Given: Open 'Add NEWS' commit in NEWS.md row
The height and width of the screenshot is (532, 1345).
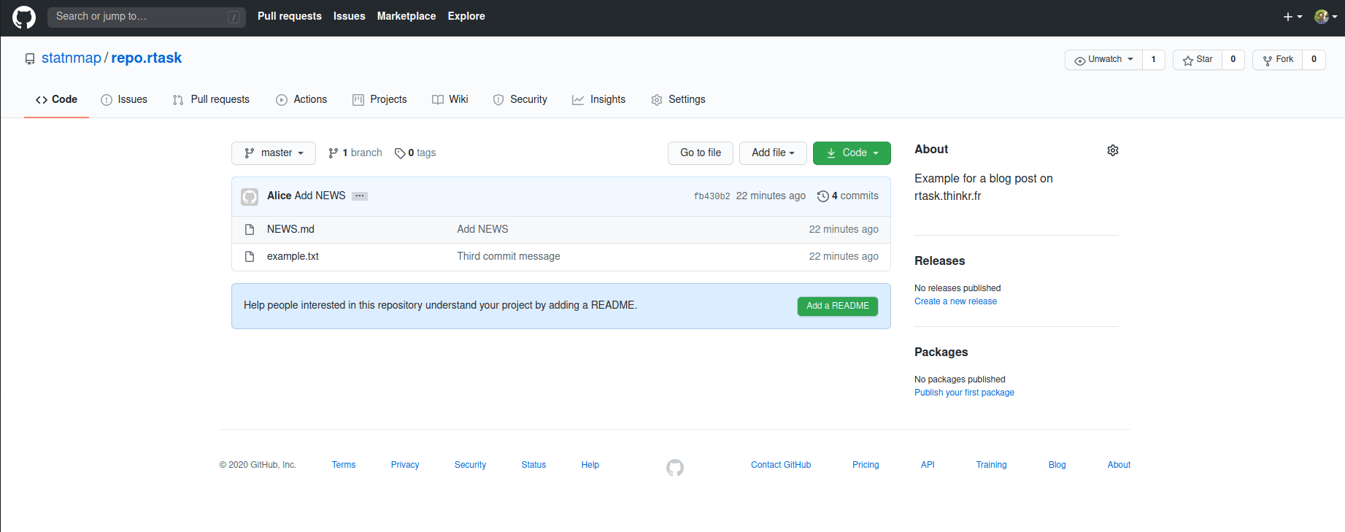Looking at the screenshot, I should pyautogui.click(x=483, y=230).
